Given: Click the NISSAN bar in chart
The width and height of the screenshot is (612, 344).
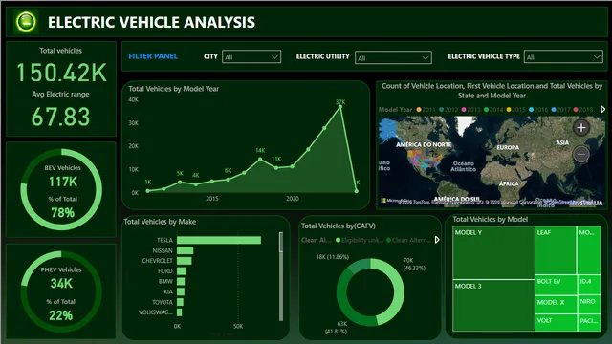Looking at the screenshot, I should pos(185,250).
